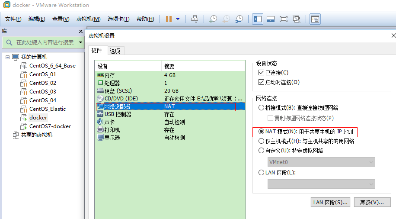Select the 打印机 device row
The height and width of the screenshot is (219, 396).
(170, 130)
